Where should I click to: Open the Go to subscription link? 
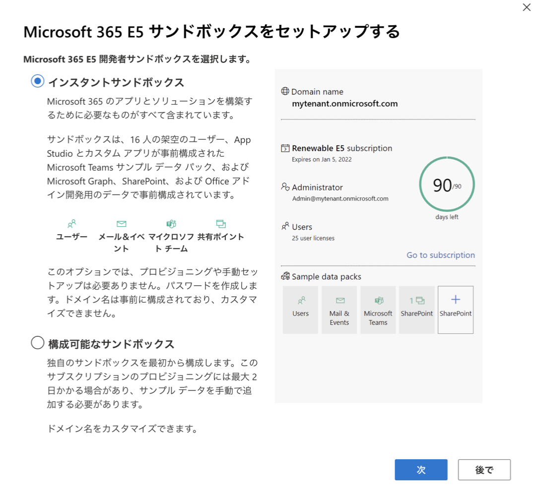441,255
